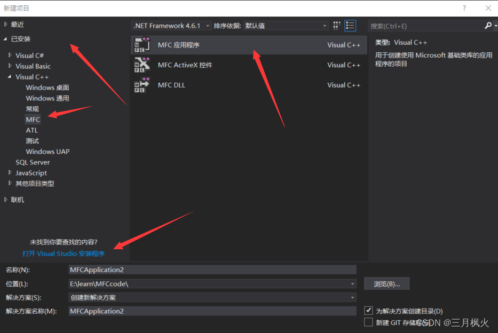The width and height of the screenshot is (498, 333).
Task: Open 打开 Visual Studio 安装程序 link
Action: pyautogui.click(x=64, y=253)
